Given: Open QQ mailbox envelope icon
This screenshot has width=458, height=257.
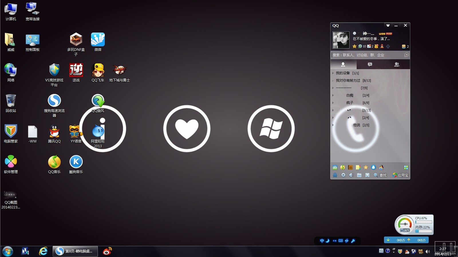Looking at the screenshot, I should [x=369, y=46].
